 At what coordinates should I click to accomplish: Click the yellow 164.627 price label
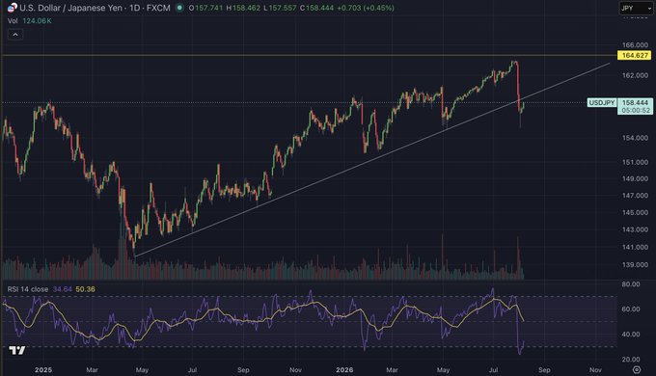pos(634,55)
